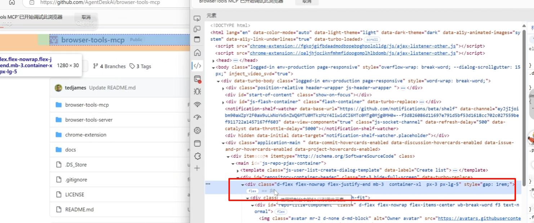The image size is (534, 223).
Task: Click file icon next to .gitignore
Action: coord(59,179)
